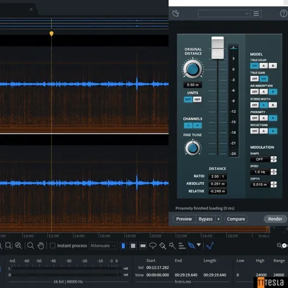Click the Modulation Speed stepper arrows
This screenshot has height=288, width=288.
pos(274,172)
